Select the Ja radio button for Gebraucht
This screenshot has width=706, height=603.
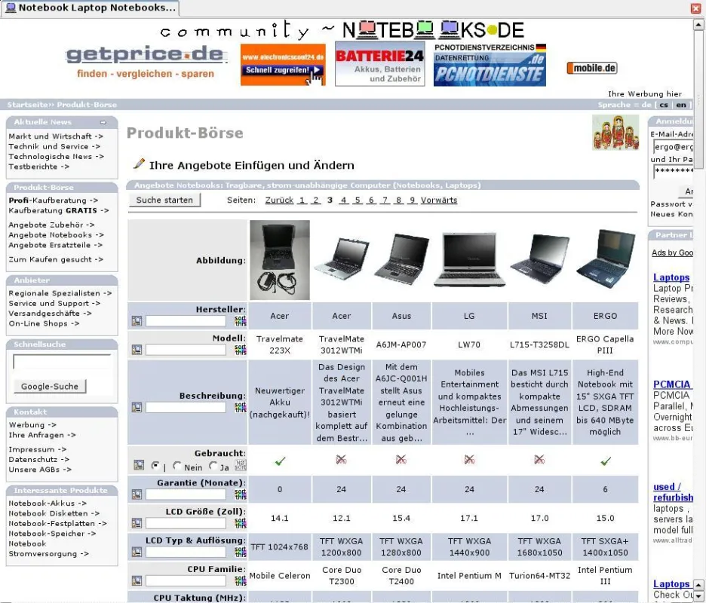coord(213,467)
